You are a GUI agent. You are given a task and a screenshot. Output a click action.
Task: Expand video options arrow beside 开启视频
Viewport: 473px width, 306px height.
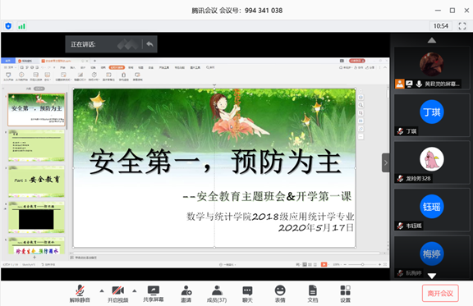135,291
